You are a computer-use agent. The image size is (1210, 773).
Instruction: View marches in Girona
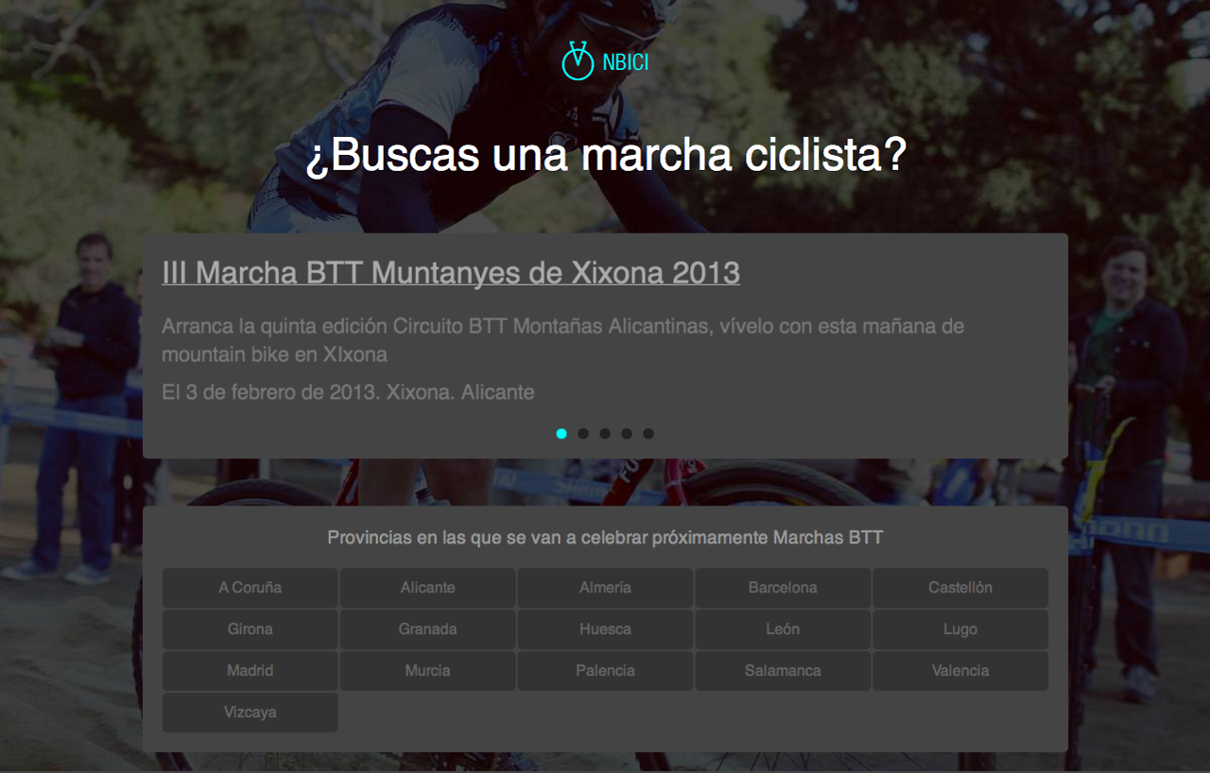point(251,629)
